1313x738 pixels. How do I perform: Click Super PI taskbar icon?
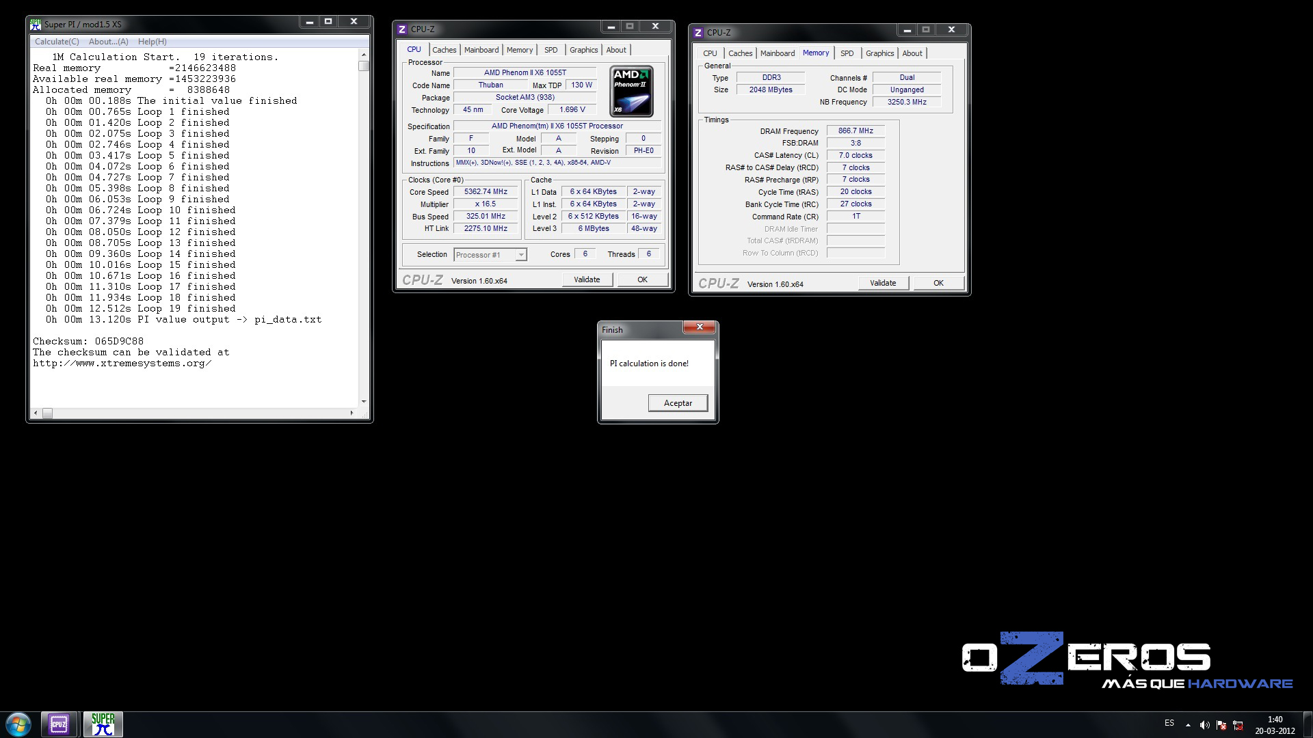coord(103,724)
